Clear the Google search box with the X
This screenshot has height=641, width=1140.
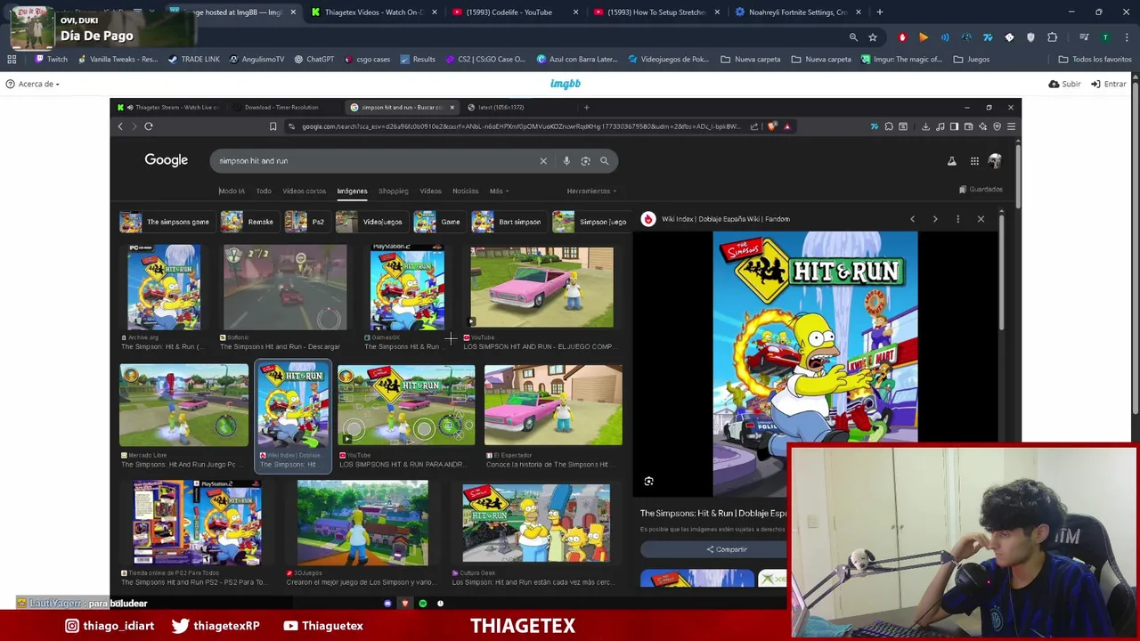(x=543, y=160)
